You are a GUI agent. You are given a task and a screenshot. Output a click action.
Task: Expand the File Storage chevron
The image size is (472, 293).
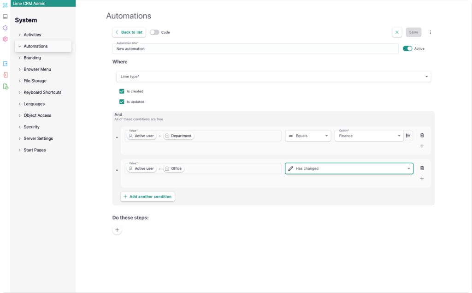19,81
